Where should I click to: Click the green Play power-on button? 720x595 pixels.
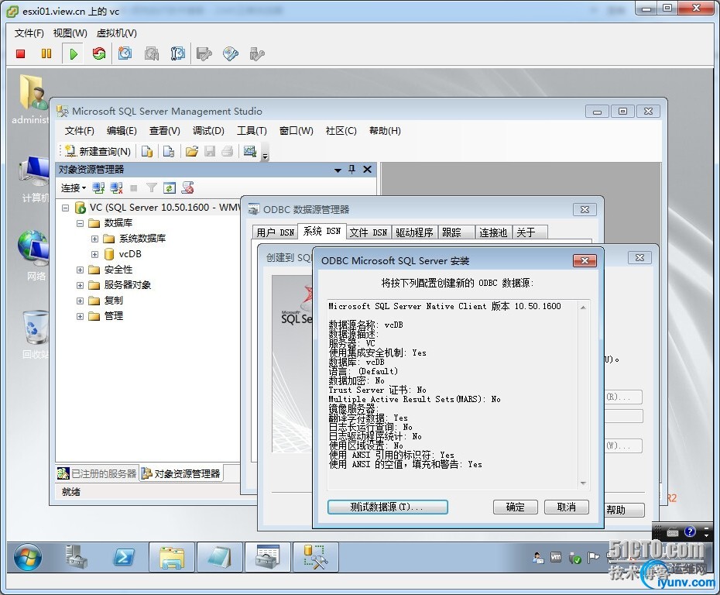74,53
